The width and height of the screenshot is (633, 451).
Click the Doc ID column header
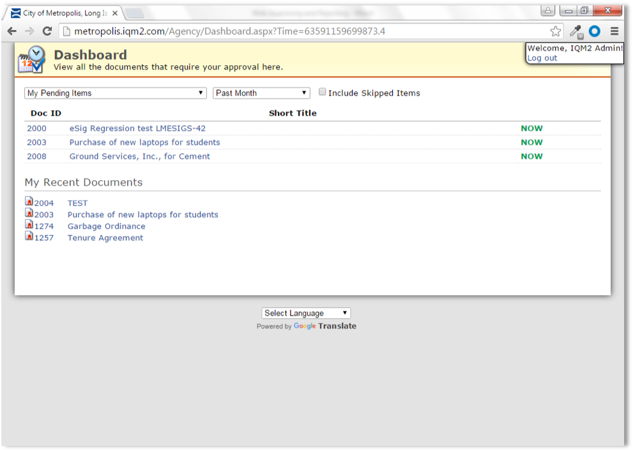[x=46, y=114]
